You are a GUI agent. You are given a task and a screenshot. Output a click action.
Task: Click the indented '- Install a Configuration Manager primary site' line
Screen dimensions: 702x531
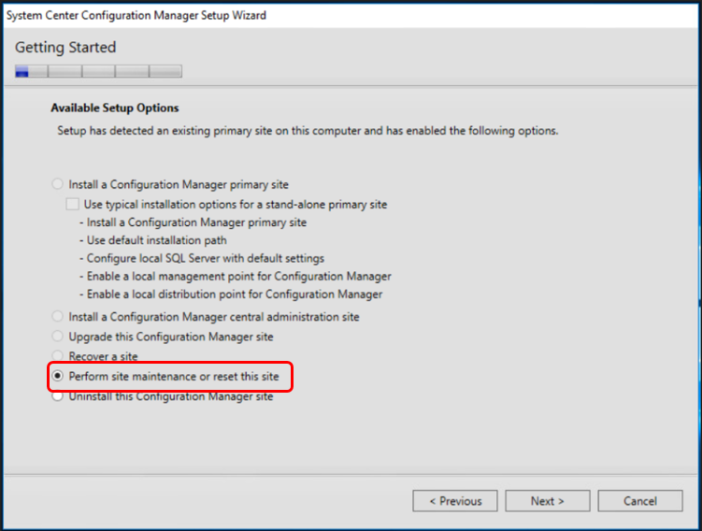(x=193, y=222)
